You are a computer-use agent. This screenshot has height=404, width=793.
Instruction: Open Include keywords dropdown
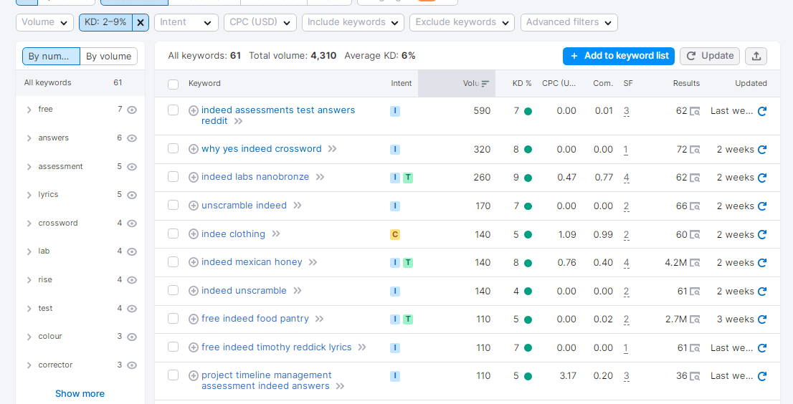(x=353, y=22)
